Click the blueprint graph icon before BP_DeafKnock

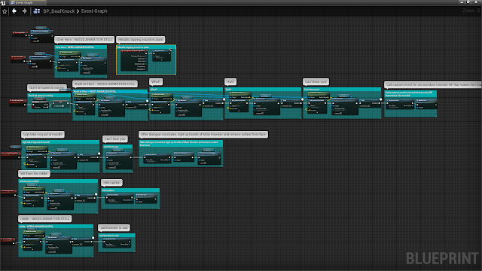[37, 11]
